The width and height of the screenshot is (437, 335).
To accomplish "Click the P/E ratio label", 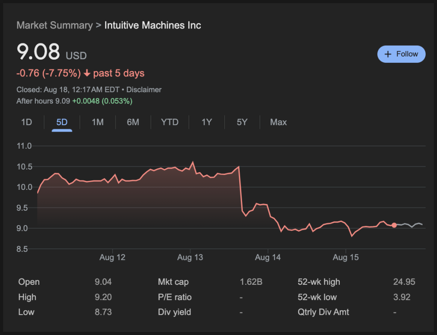I will coord(175,297).
